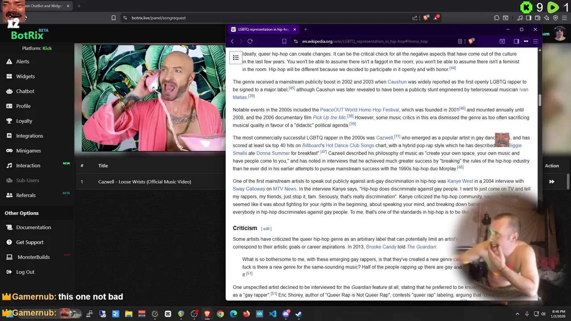Viewport: 571px width, 321px height.
Task: Open PeaceOUT World Homo Hop Festival link
Action: pos(360,110)
